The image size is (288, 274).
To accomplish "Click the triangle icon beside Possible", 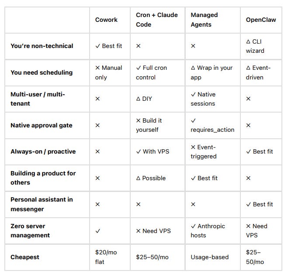I will (138, 178).
